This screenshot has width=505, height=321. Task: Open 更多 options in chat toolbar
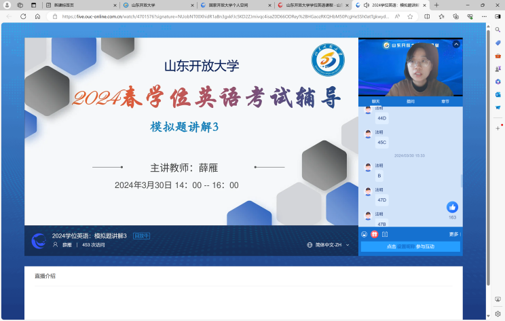[454, 234]
